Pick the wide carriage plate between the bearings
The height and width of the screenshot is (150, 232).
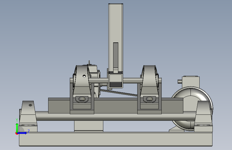click(116, 106)
